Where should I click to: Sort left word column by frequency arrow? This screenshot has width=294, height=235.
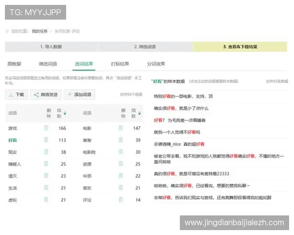[x=65, y=113]
